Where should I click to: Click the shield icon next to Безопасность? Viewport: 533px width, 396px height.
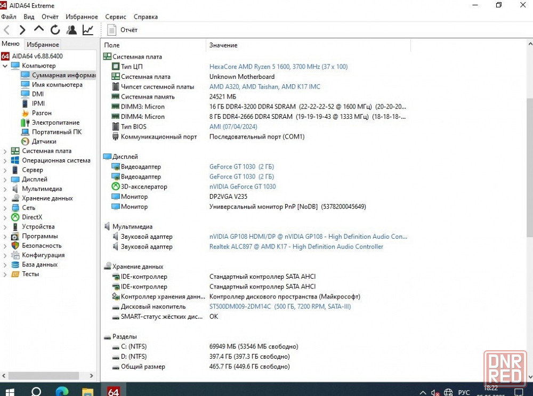(x=15, y=245)
